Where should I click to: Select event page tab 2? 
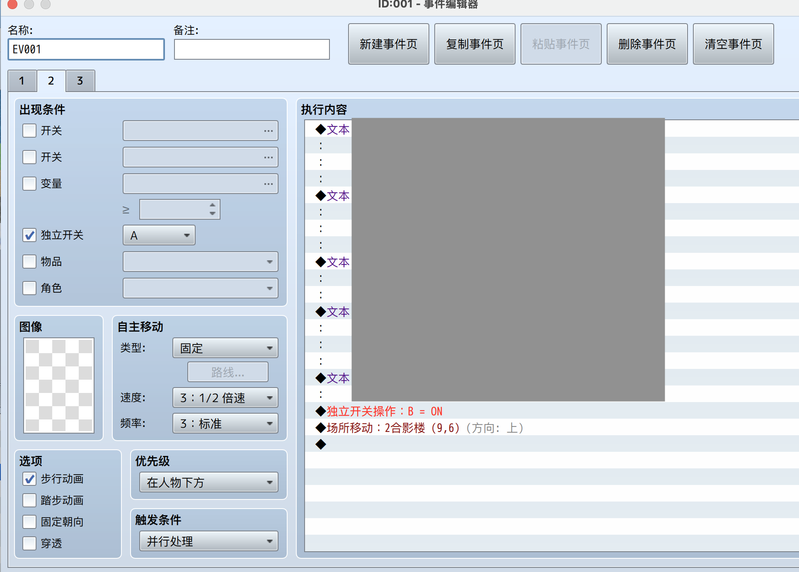click(51, 81)
